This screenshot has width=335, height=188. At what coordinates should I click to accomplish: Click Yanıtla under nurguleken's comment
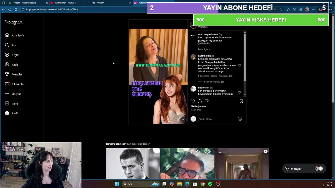(x=214, y=76)
